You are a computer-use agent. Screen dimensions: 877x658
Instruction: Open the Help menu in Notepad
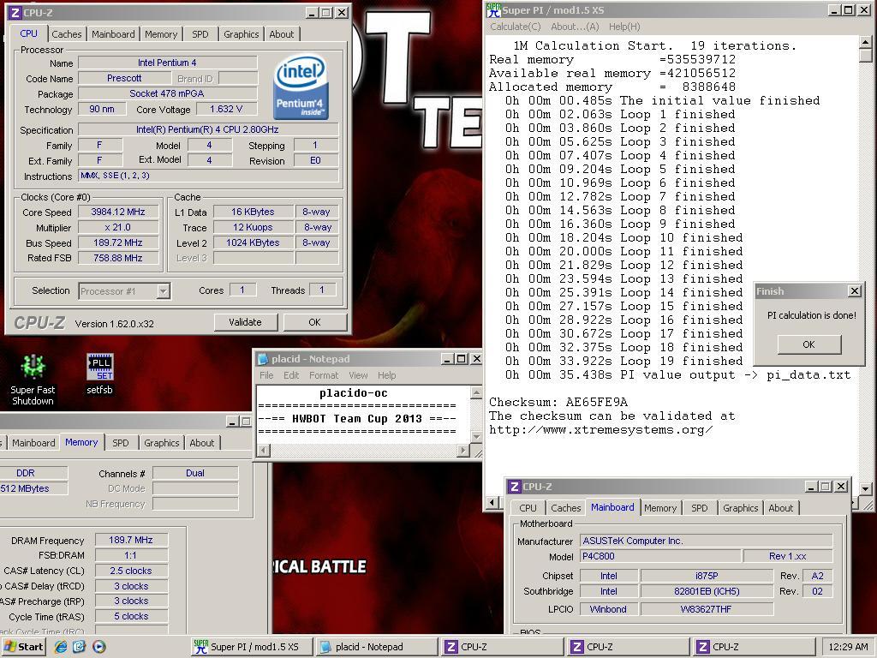tap(386, 375)
